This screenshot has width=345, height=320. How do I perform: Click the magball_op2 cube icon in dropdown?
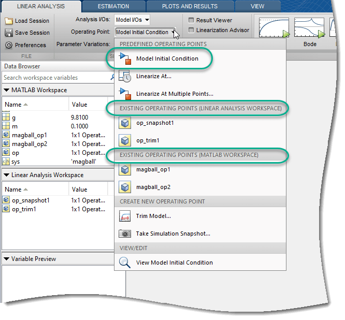[x=125, y=187]
